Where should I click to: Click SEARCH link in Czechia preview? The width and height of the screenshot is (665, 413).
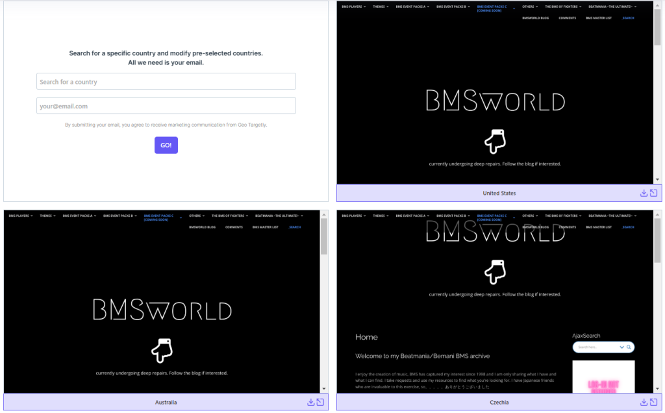(628, 227)
